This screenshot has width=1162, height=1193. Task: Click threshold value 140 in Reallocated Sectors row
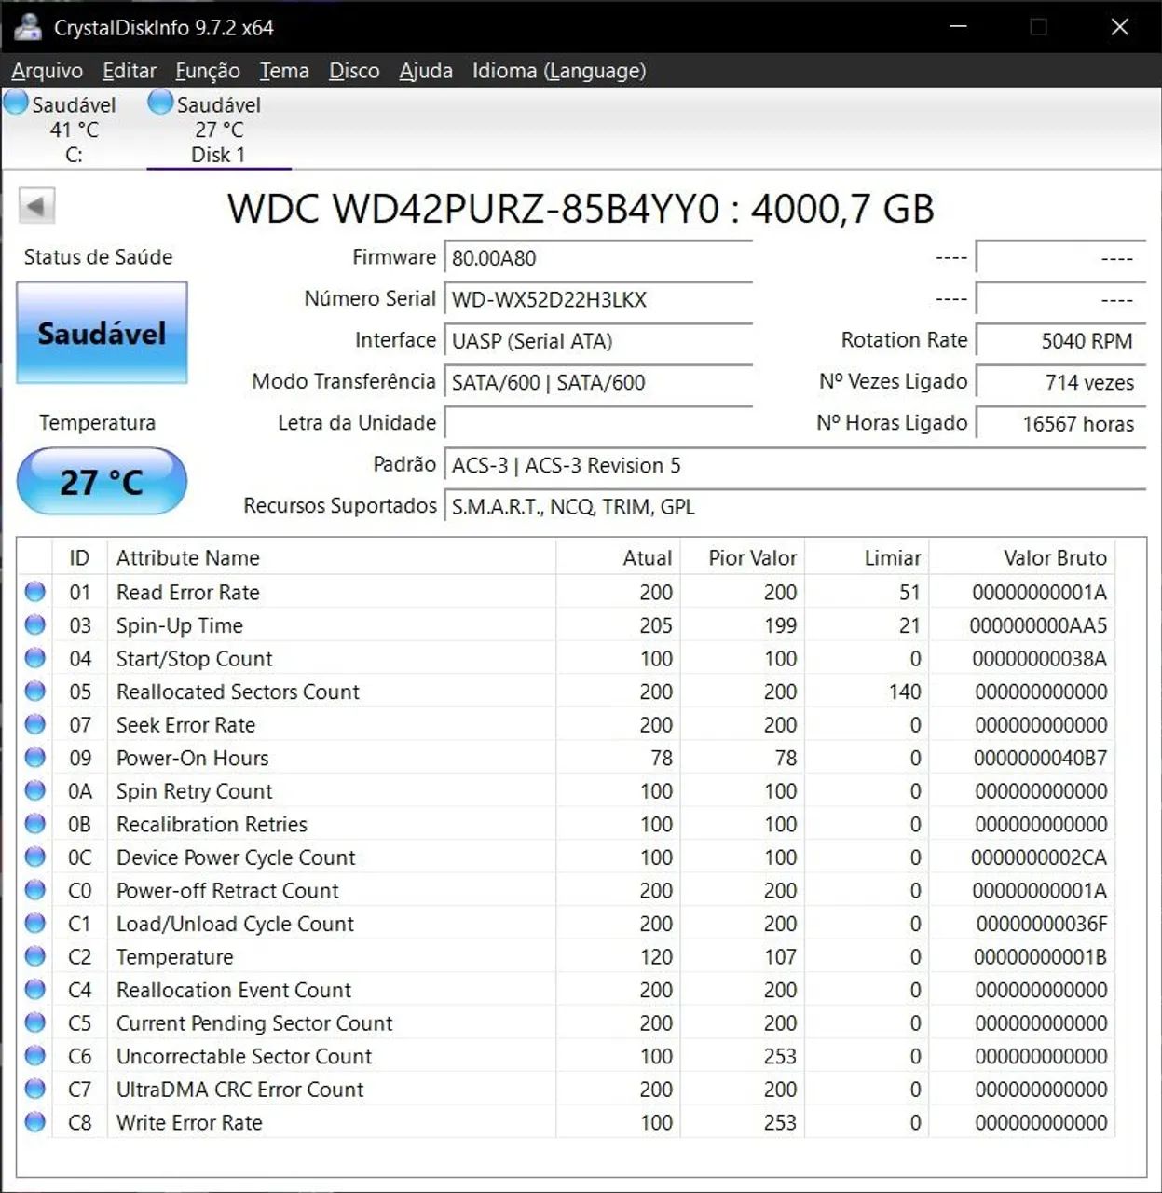pos(905,692)
